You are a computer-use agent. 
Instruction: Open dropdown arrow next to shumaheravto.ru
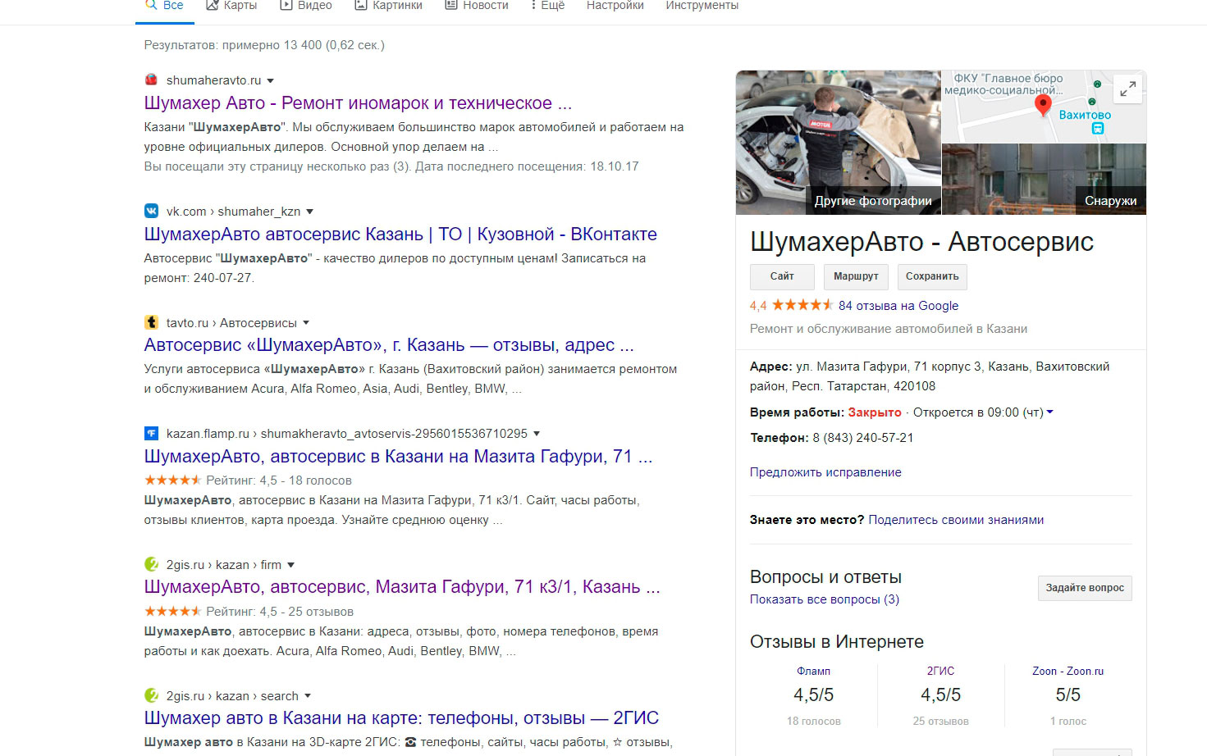pyautogui.click(x=271, y=80)
